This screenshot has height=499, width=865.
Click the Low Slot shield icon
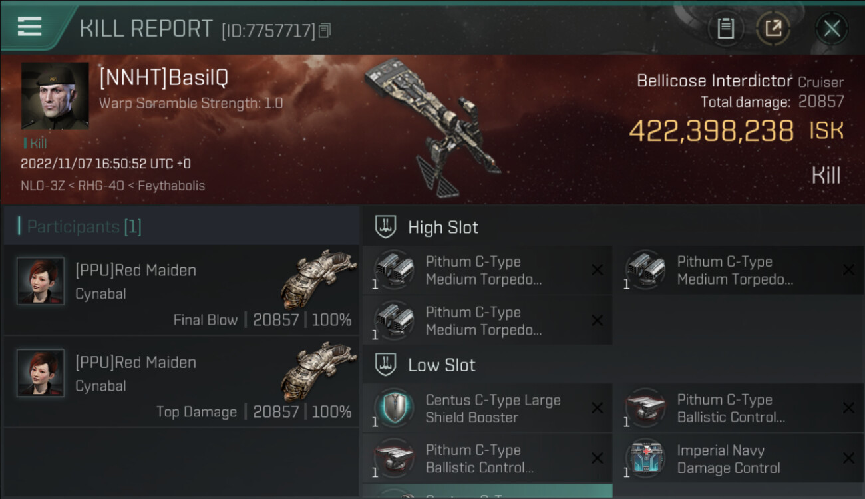386,364
